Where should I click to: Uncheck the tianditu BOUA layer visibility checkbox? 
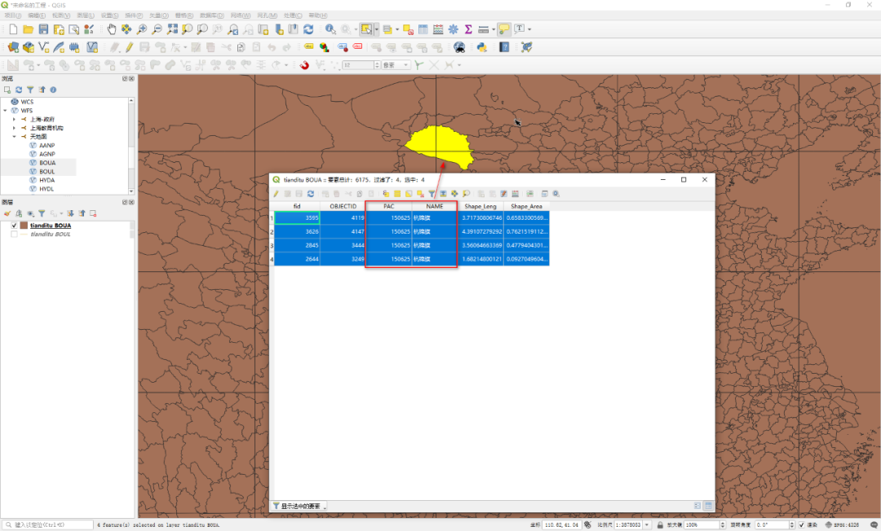pos(14,226)
